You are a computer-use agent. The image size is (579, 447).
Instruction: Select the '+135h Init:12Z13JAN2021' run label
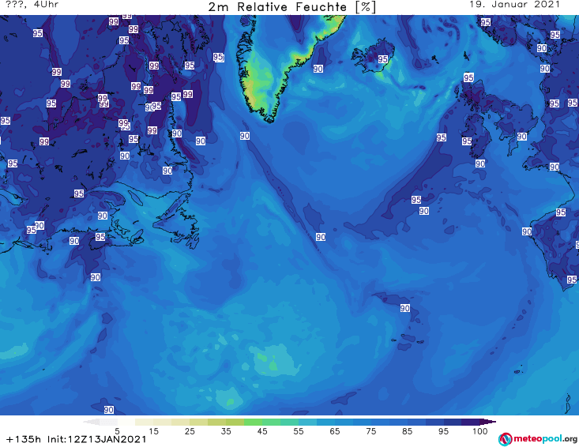pyautogui.click(x=77, y=439)
